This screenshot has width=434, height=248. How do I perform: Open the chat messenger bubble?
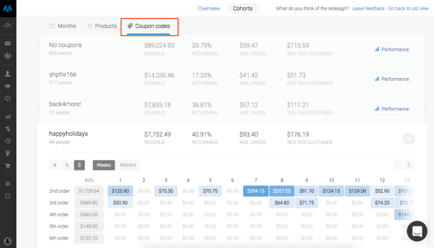coord(417,231)
